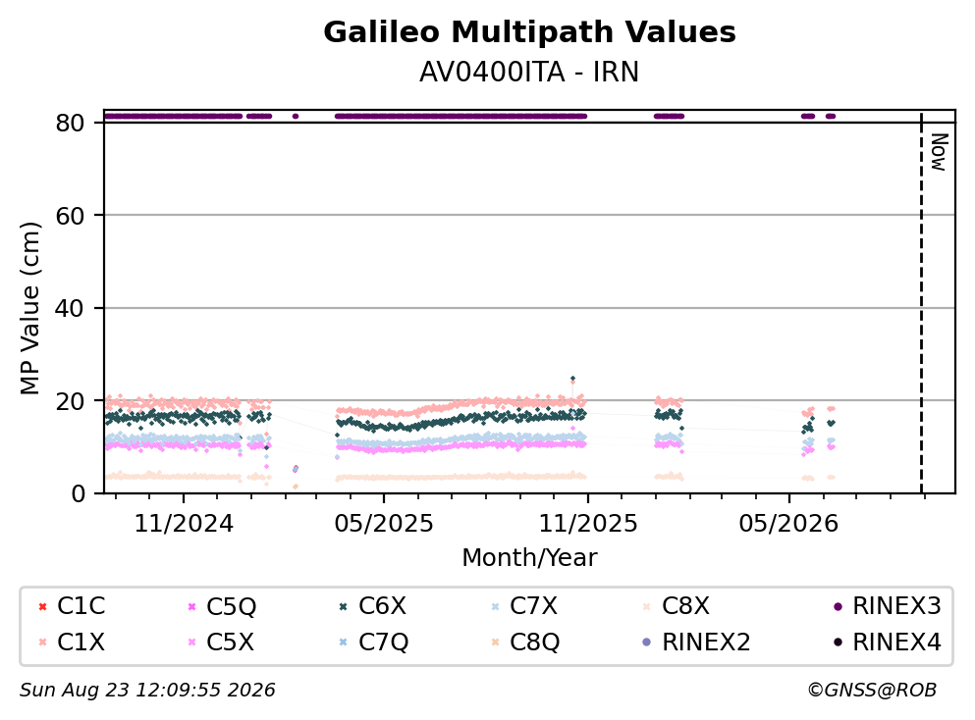
Task: Click the C6X dark teal legend marker
Action: [x=344, y=606]
